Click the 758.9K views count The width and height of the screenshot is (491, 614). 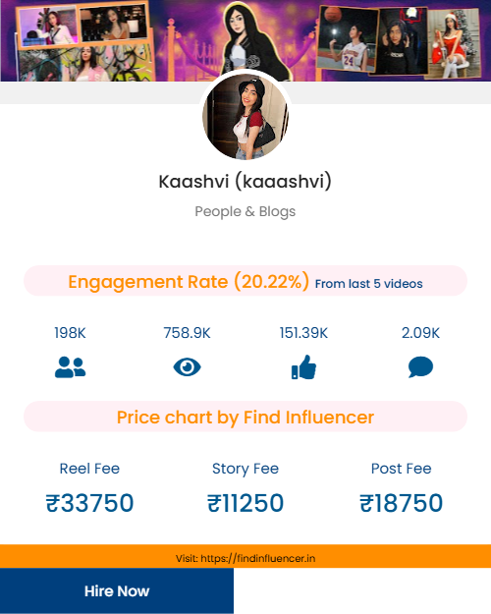coord(187,333)
